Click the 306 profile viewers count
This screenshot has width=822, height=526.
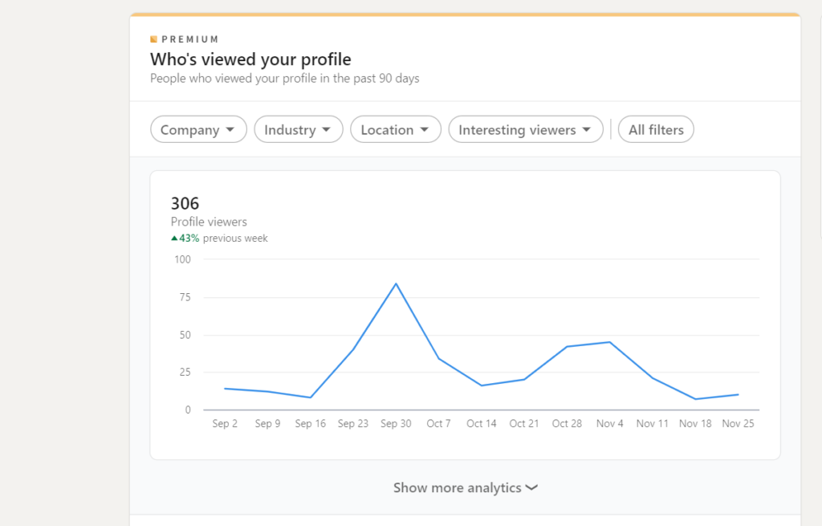tap(185, 204)
